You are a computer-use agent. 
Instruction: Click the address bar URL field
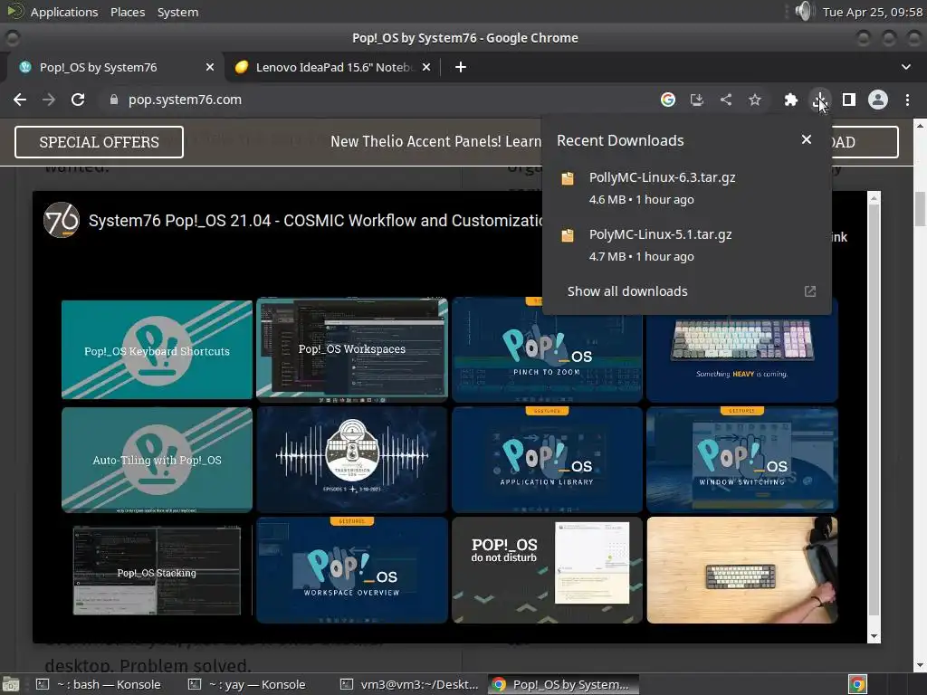(378, 100)
